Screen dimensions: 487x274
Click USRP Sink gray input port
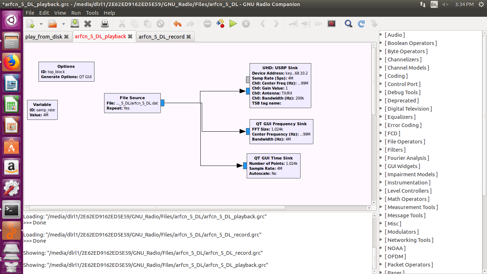coord(248,80)
